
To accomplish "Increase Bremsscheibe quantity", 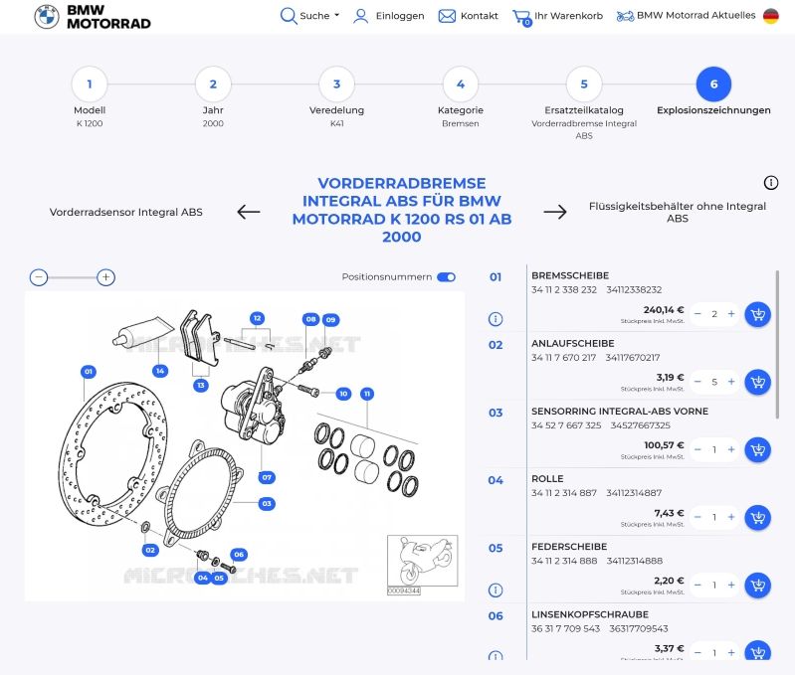I will tap(731, 314).
